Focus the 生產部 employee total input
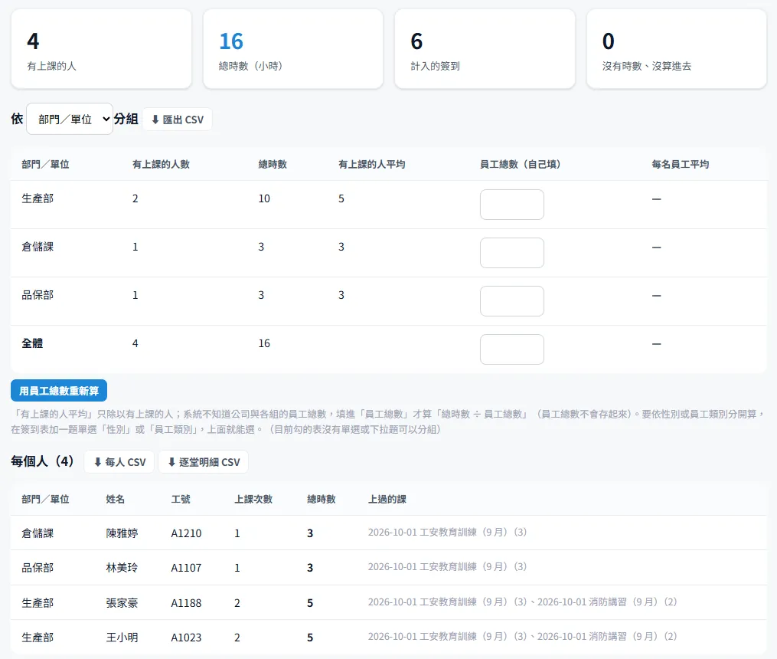This screenshot has height=659, width=777. tap(512, 205)
